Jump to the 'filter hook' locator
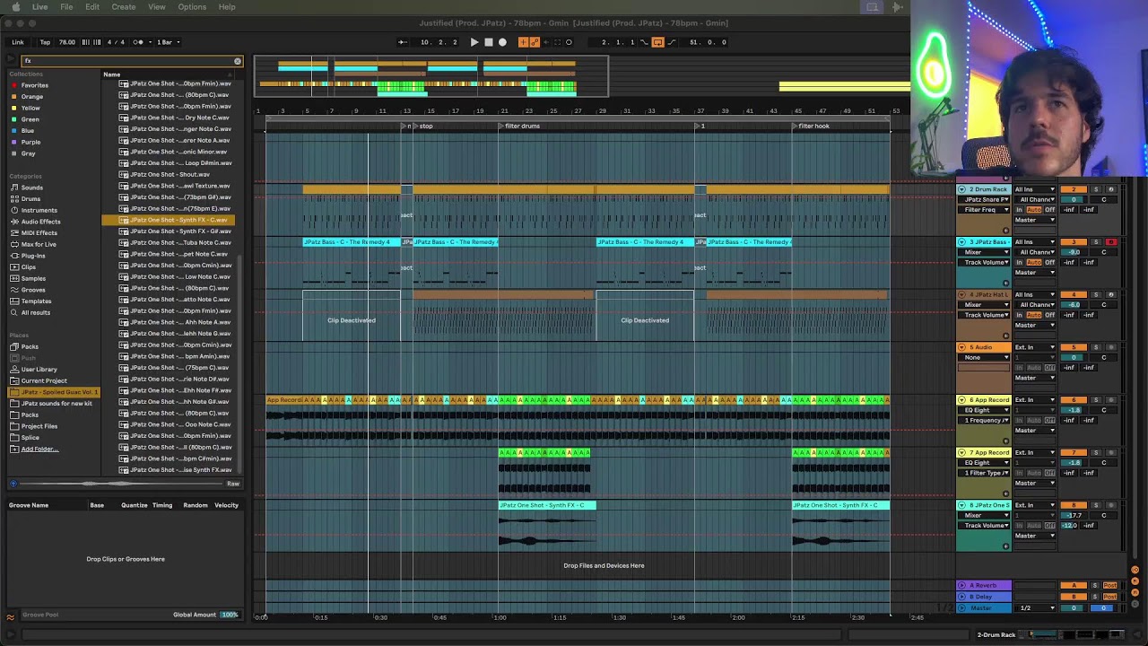Viewport: 1148px width, 646px height. coord(811,127)
